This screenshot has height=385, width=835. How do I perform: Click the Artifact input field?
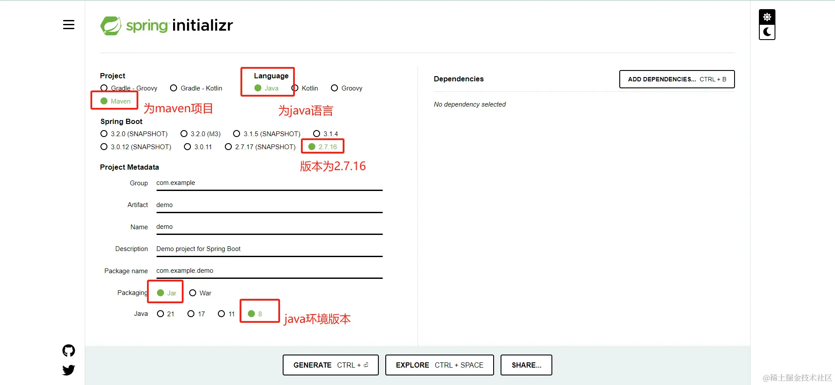point(270,205)
